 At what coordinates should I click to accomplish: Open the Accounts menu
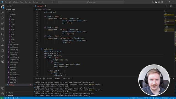click(2, 88)
